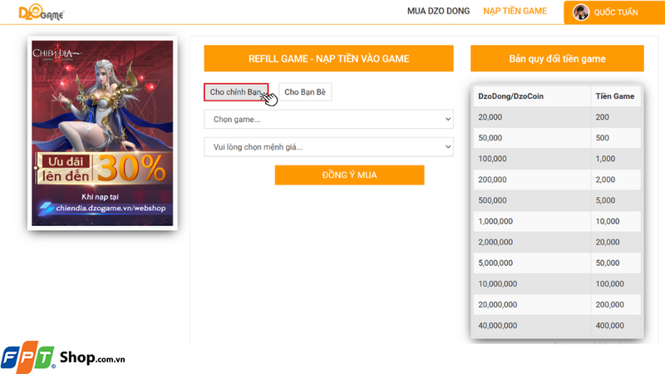The height and width of the screenshot is (374, 665).
Task: Click the chiendia.dzogame.vn/webshop link in banner
Action: pos(111,209)
